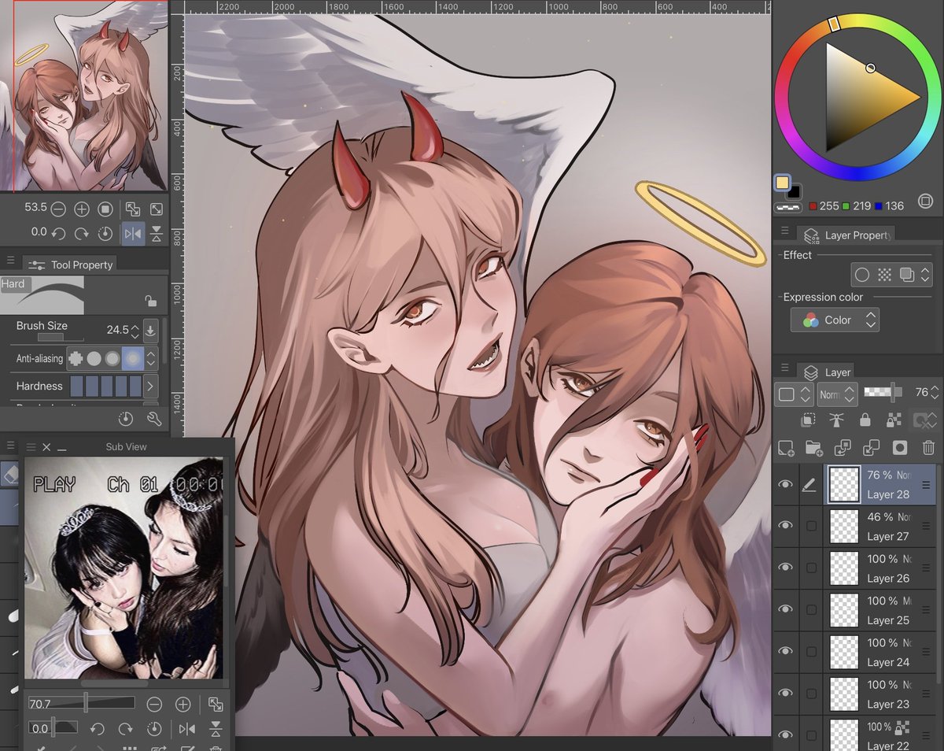Select the main drawing color swatch
Image resolution: width=944 pixels, height=751 pixels.
tap(782, 183)
